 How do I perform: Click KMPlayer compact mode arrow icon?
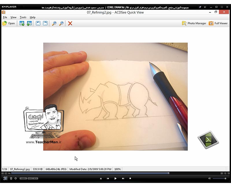(205, 7)
